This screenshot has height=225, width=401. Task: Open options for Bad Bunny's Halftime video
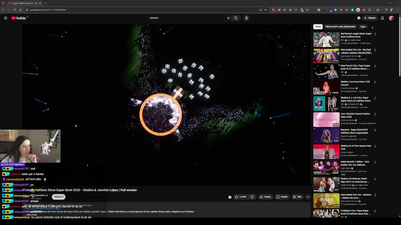[x=375, y=34]
